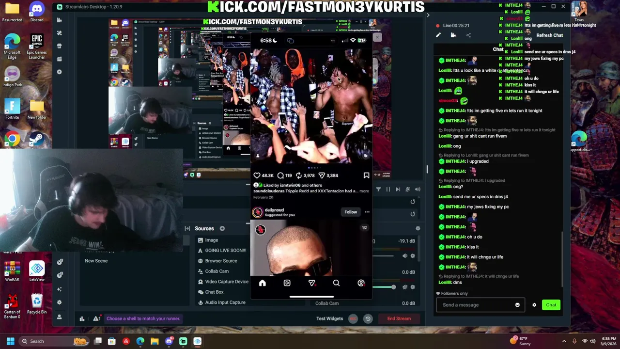Follow the dailynoud suggested account
620x349 pixels.
350,212
